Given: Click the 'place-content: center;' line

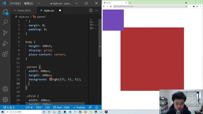Looking at the screenshot, I should click(x=47, y=54).
